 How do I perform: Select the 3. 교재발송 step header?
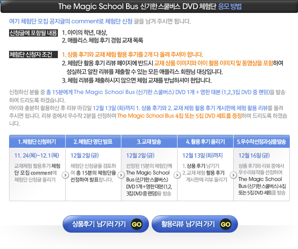click(x=149, y=142)
